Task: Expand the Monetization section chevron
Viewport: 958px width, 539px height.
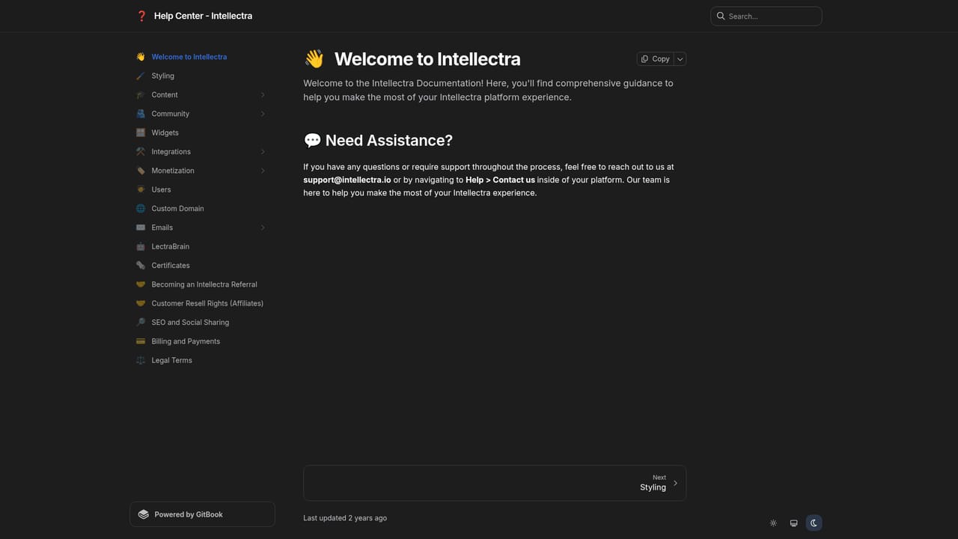Action: (263, 171)
